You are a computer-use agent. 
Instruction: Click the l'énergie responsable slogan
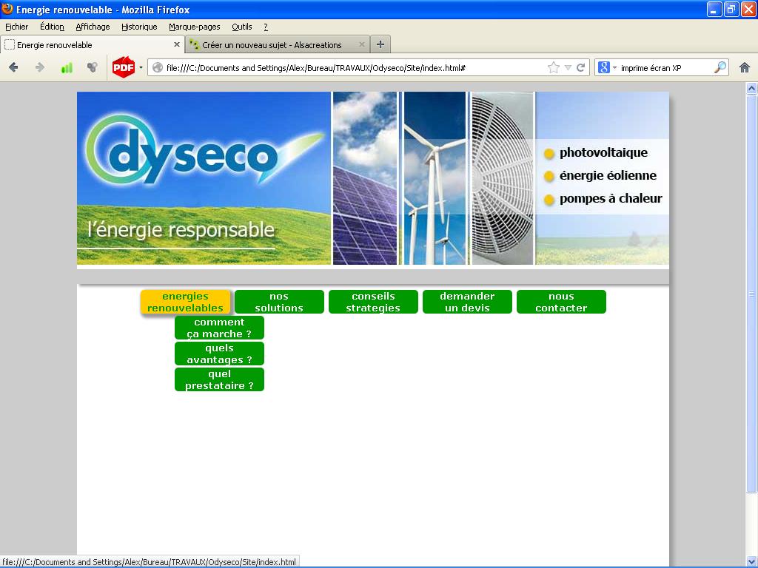(181, 230)
